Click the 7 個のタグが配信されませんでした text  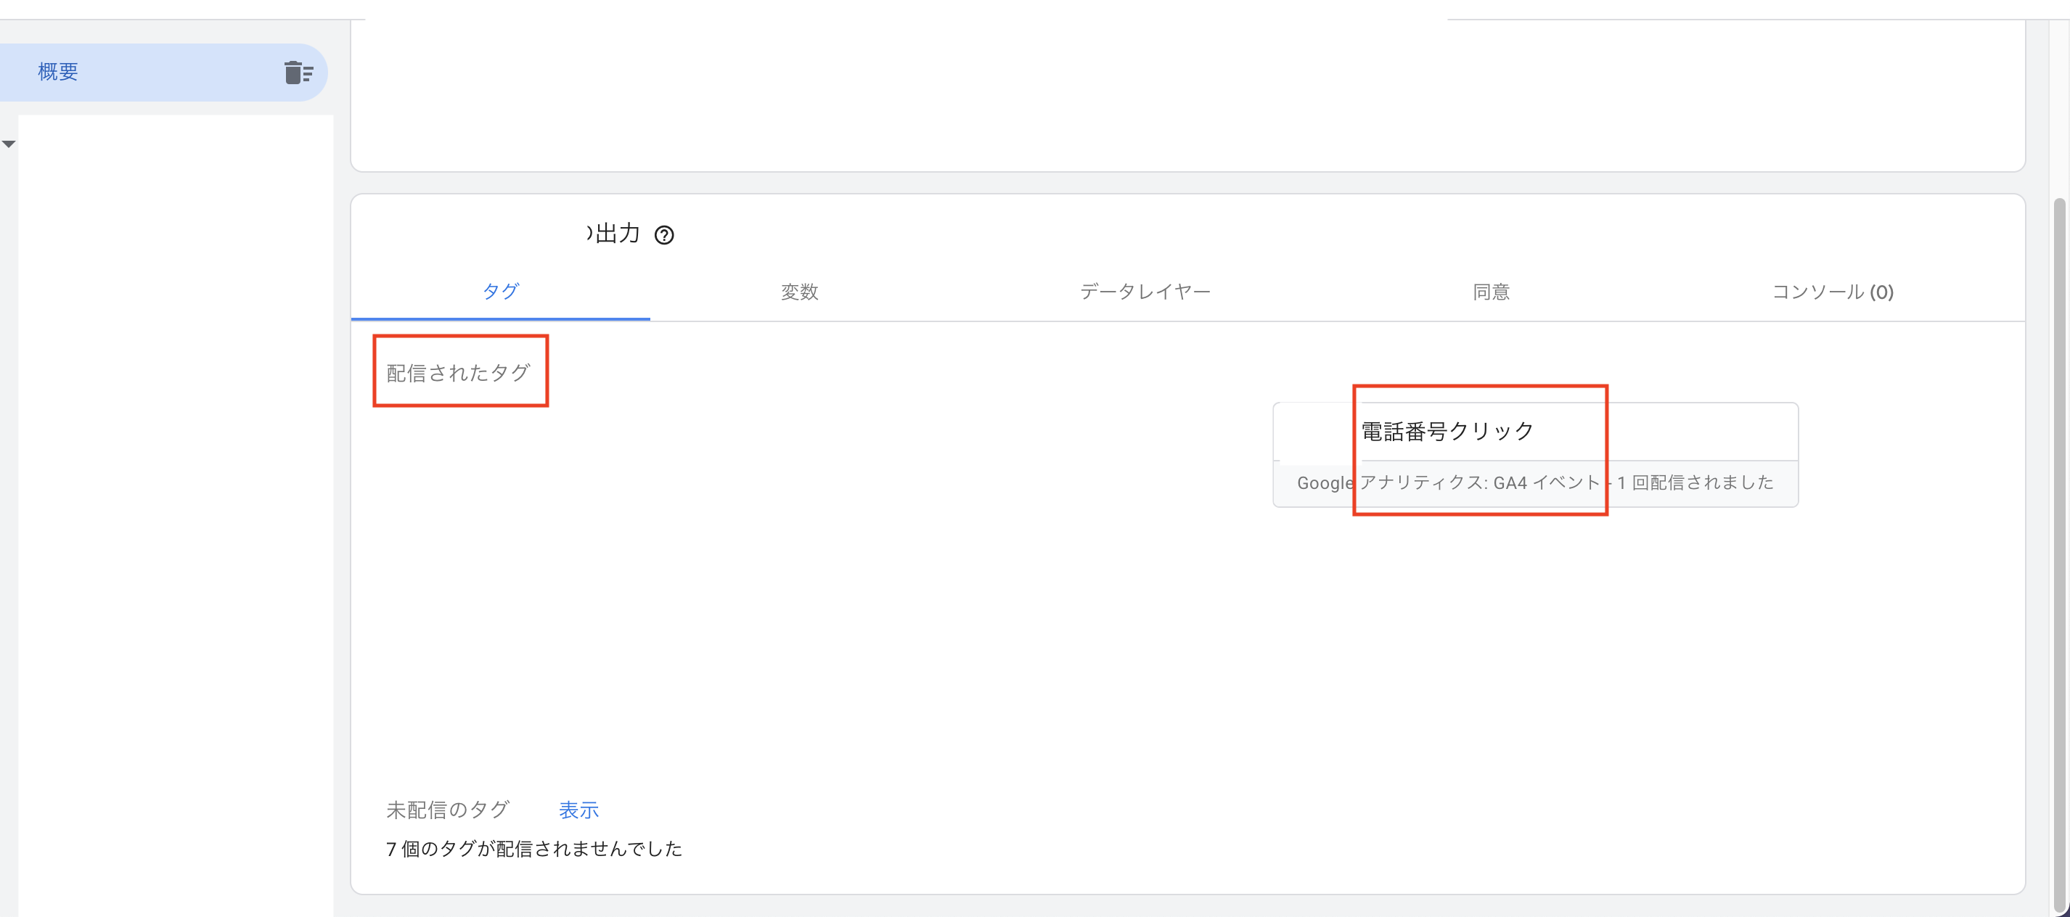tap(533, 849)
